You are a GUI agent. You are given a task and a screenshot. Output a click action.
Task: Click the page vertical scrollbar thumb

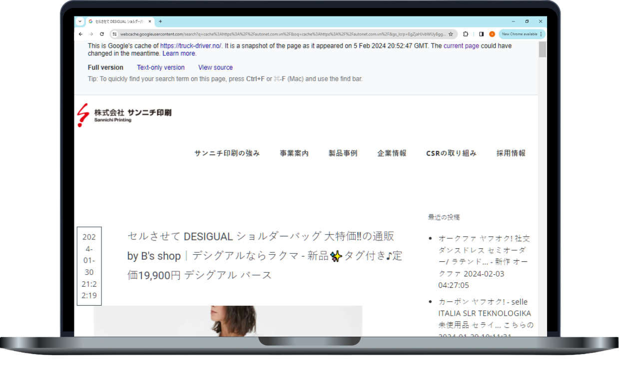click(542, 49)
